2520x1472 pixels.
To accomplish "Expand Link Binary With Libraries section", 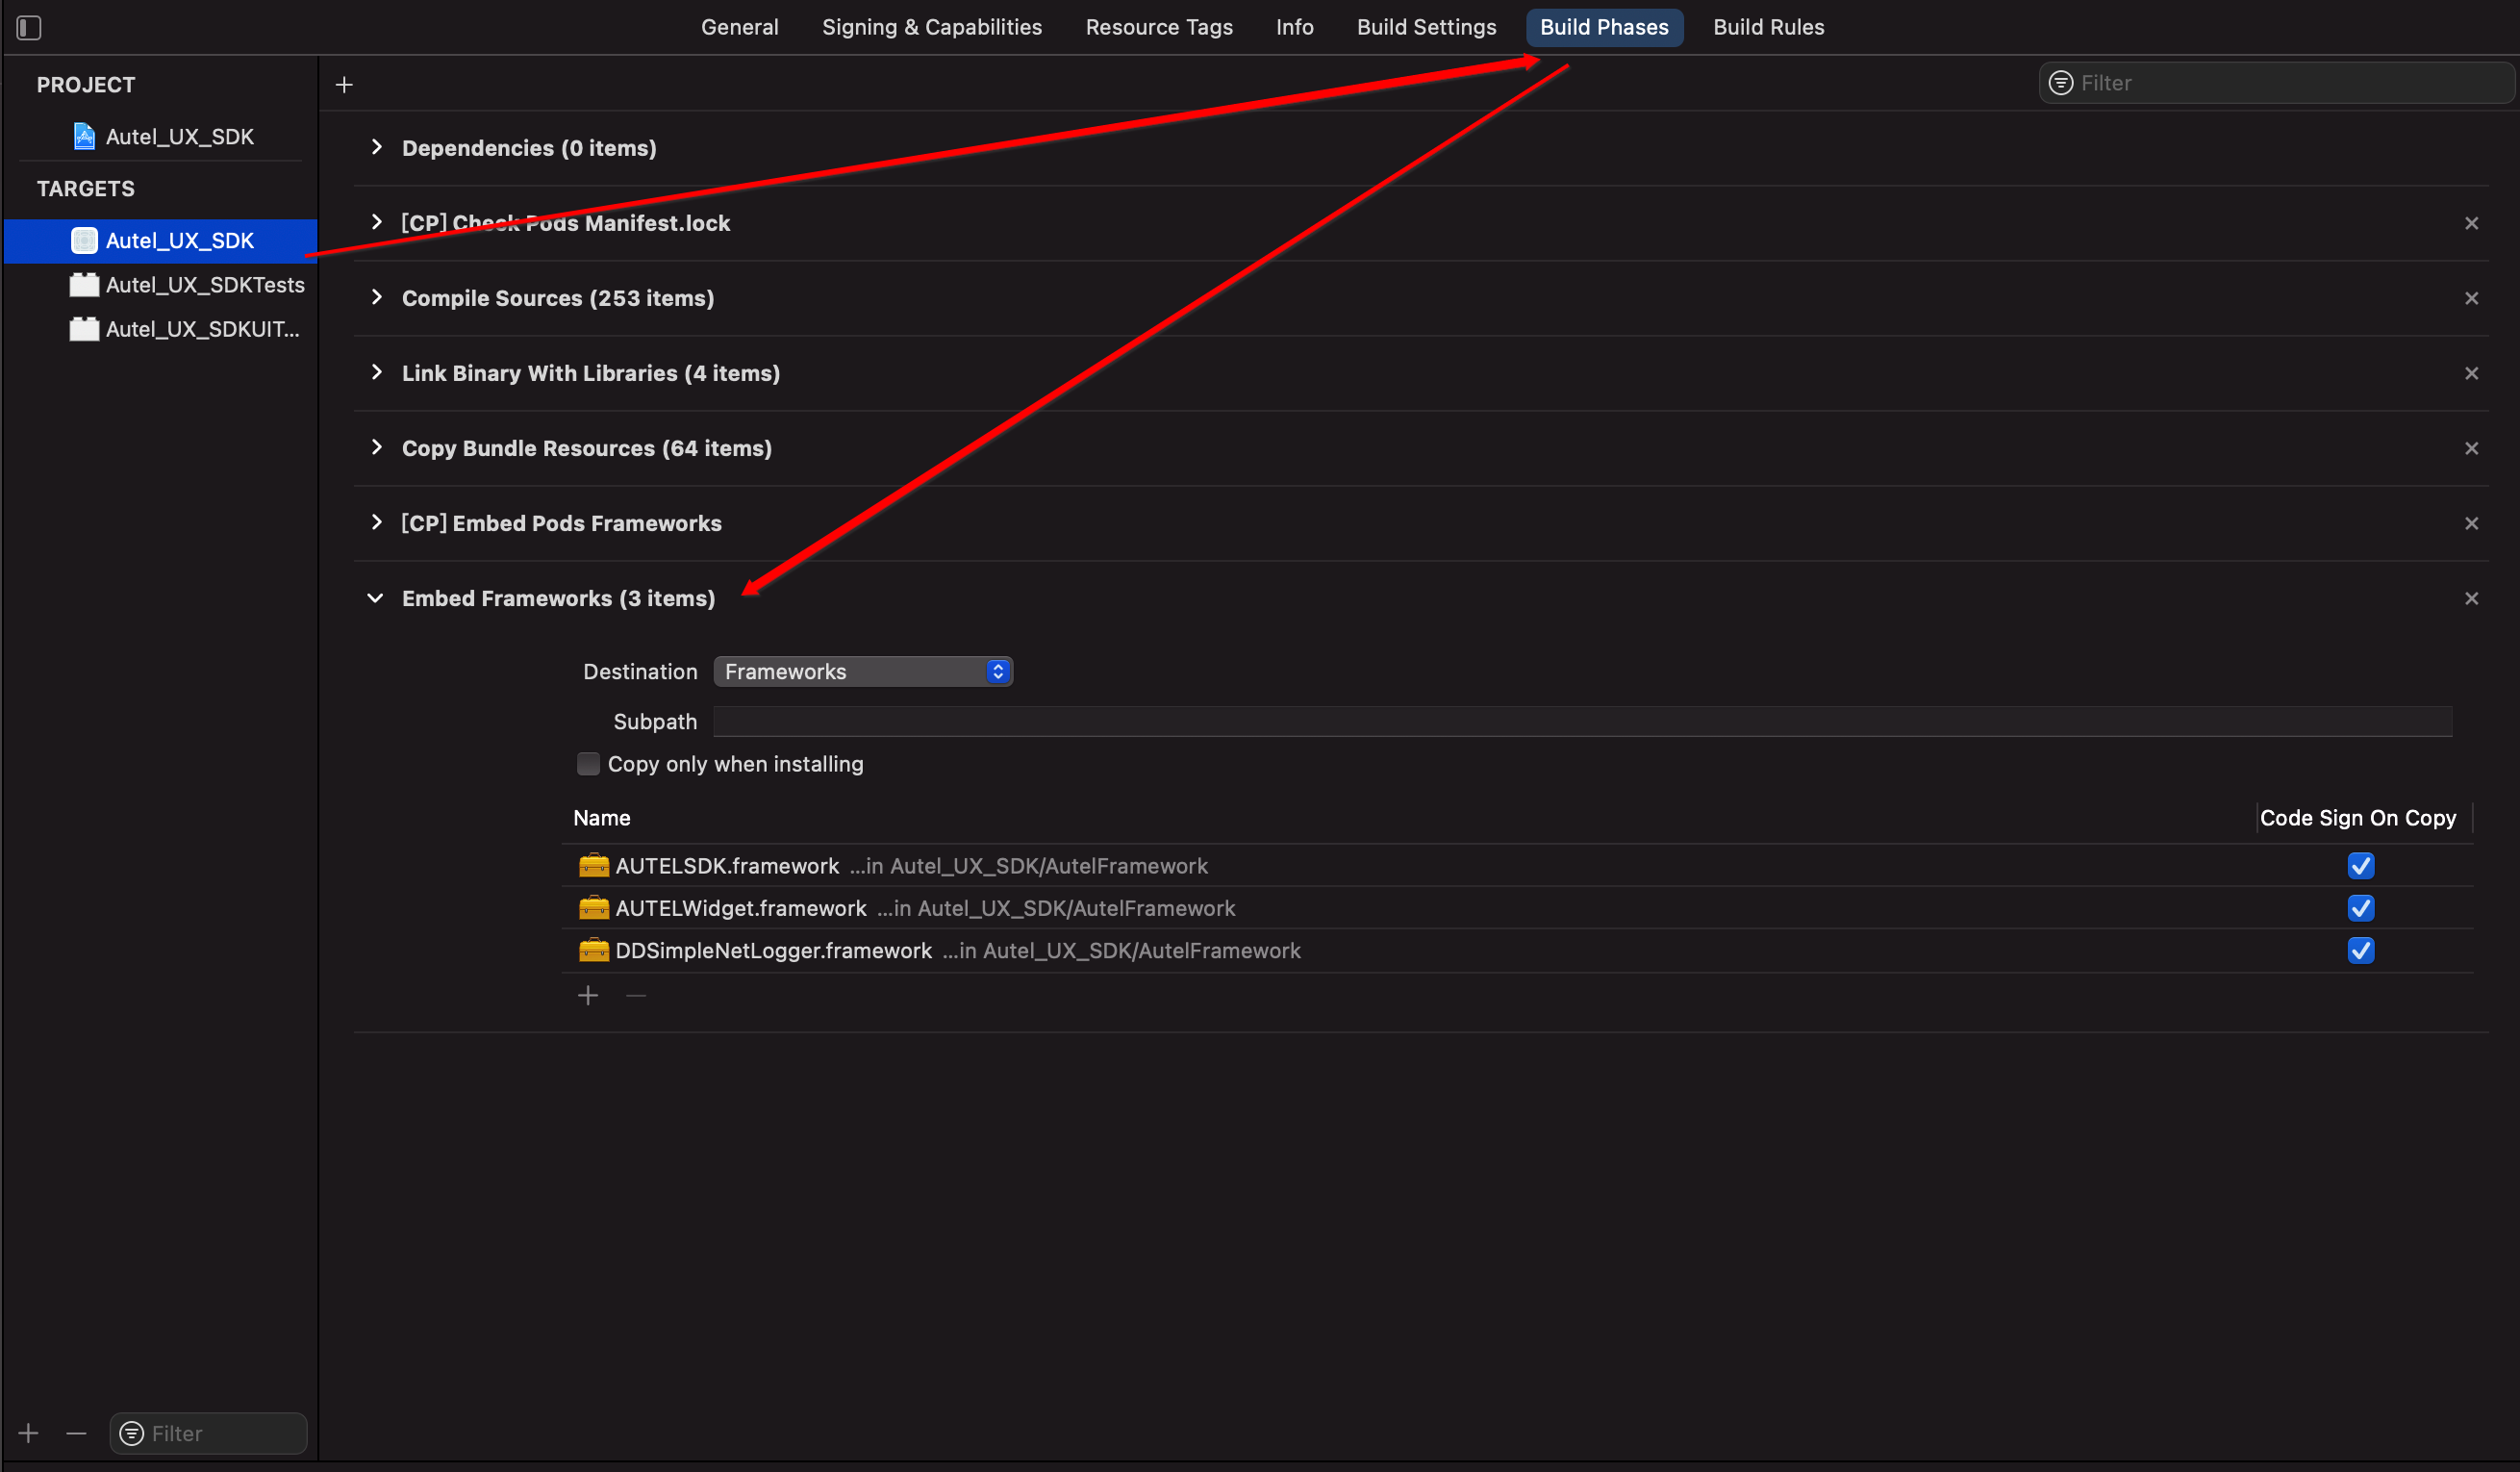I will pyautogui.click(x=376, y=372).
